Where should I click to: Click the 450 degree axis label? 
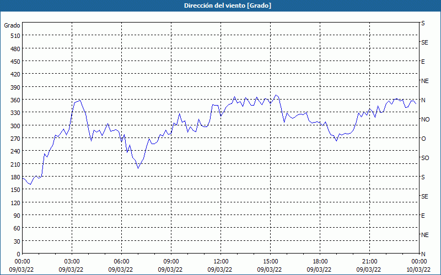point(15,62)
